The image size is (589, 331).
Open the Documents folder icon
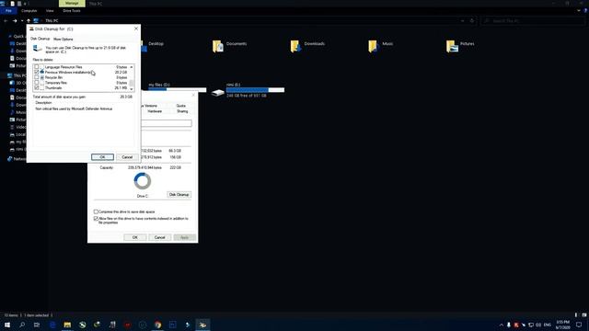pos(218,46)
